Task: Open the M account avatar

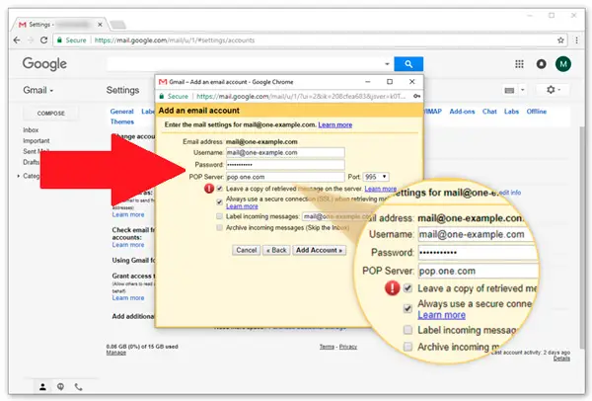Action: (x=563, y=64)
